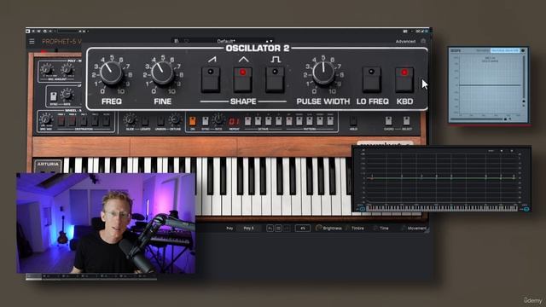The image size is (546, 307).
Task: Click the preset previous/next arrows
Action: pos(270,41)
